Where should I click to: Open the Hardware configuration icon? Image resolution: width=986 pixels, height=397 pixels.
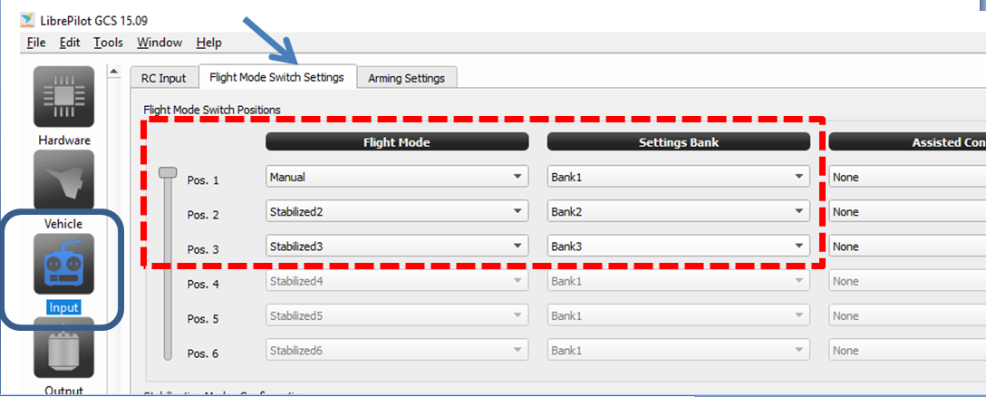[64, 97]
